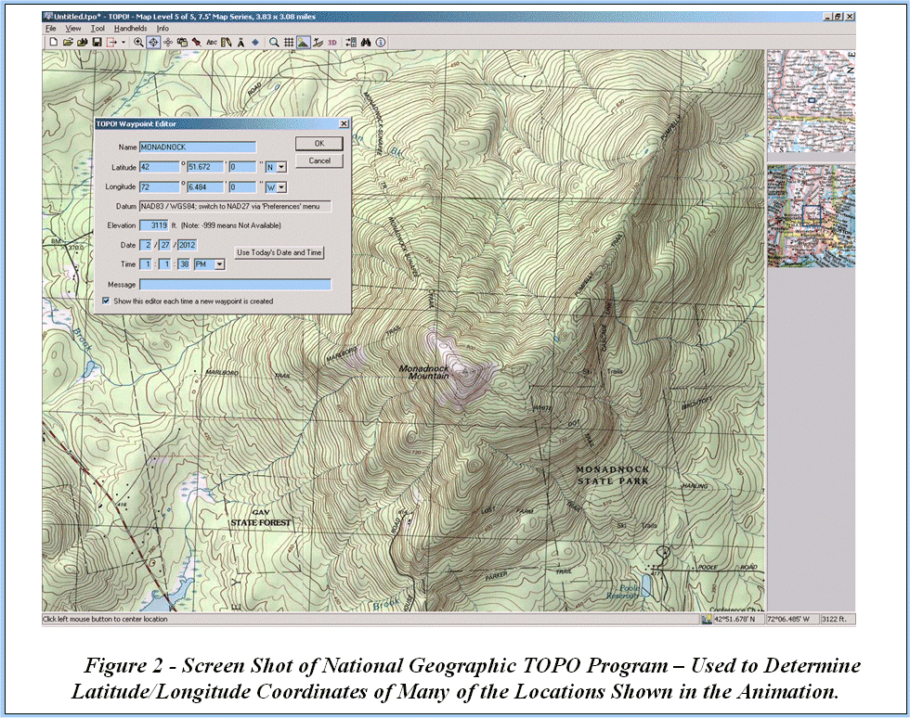Click OK in the Waypoint Editor
This screenshot has width=910, height=718.
(x=319, y=143)
